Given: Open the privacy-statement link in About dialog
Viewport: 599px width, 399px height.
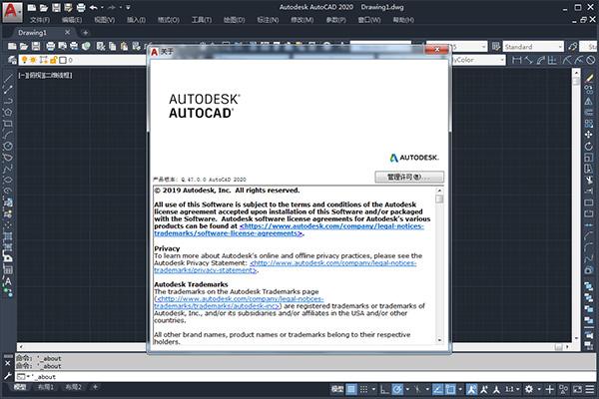Looking at the screenshot, I should click(285, 266).
